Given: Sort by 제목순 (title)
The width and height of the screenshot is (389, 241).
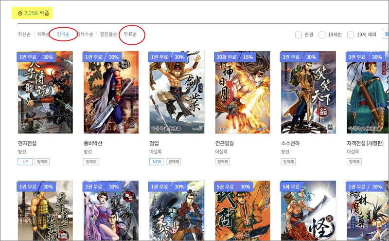Looking at the screenshot, I should [44, 34].
